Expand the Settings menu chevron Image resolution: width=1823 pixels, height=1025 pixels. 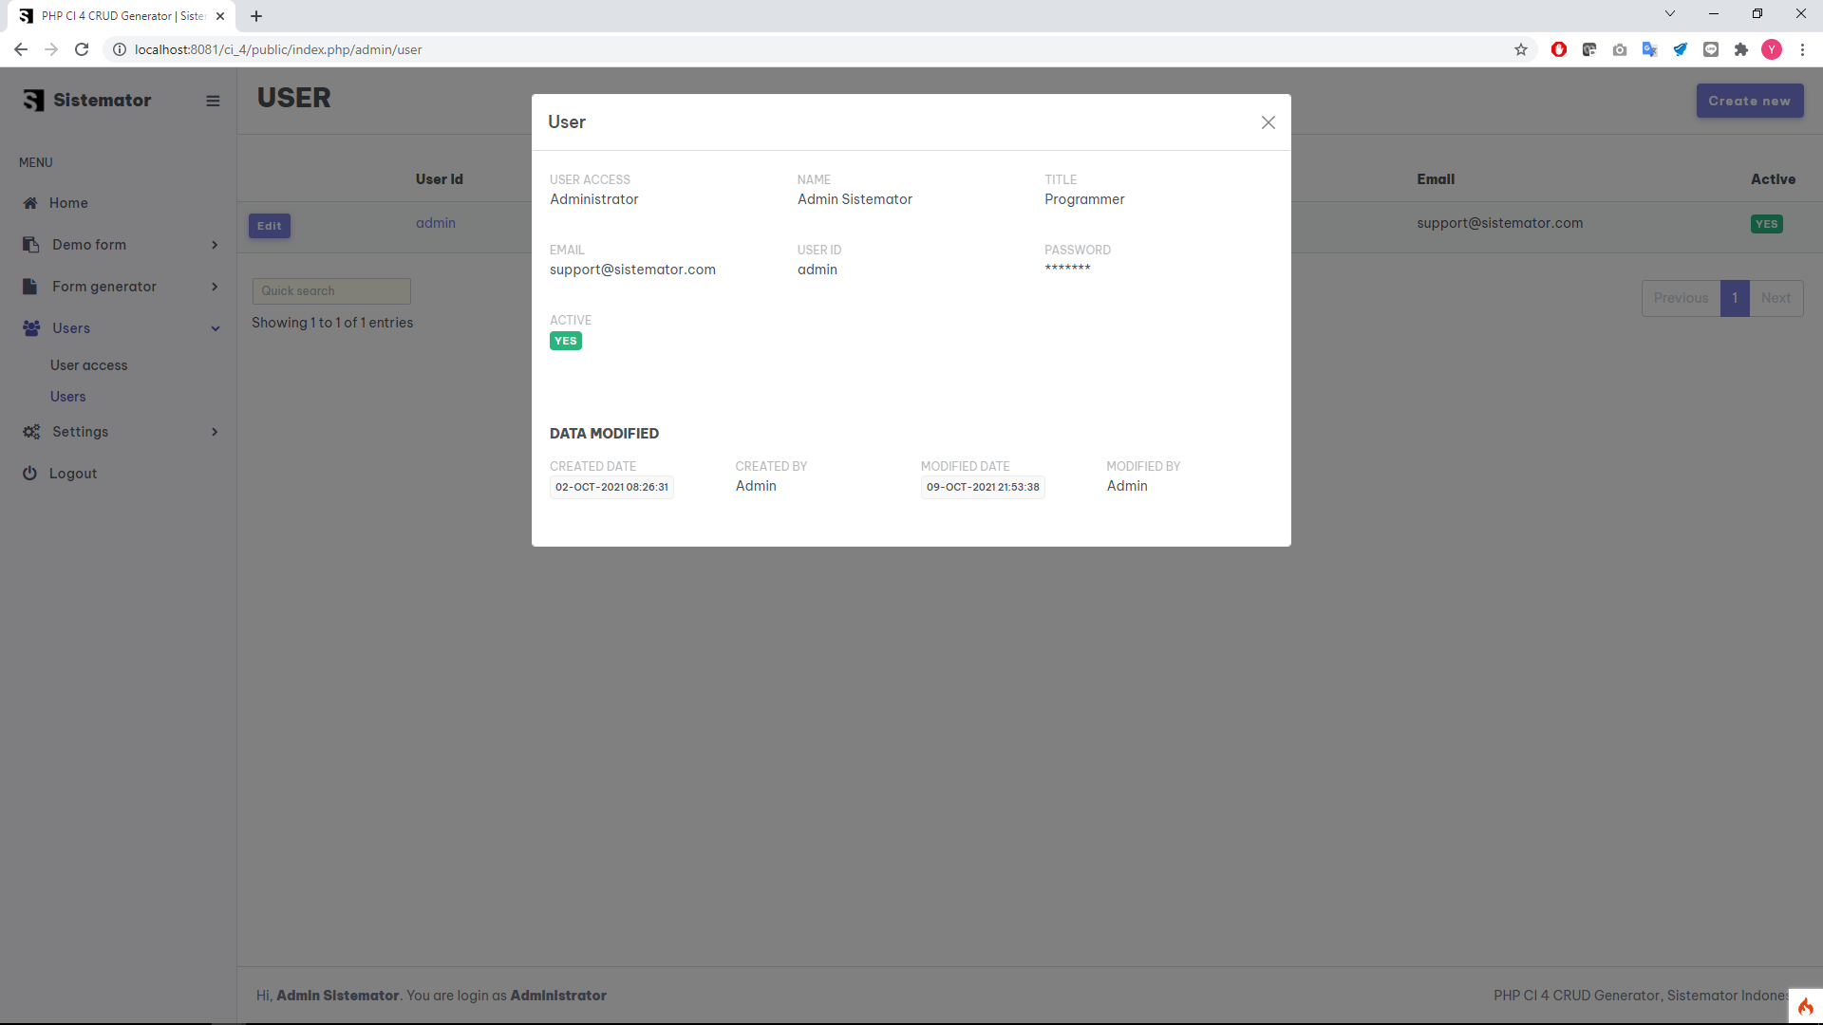215,432
